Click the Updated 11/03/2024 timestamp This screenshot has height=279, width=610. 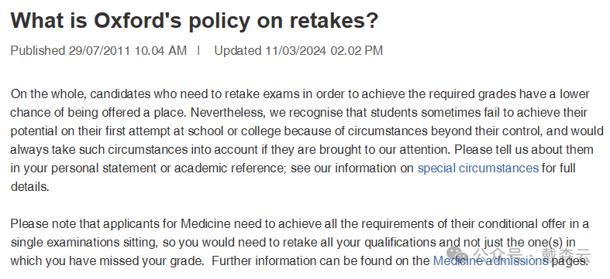[298, 51]
